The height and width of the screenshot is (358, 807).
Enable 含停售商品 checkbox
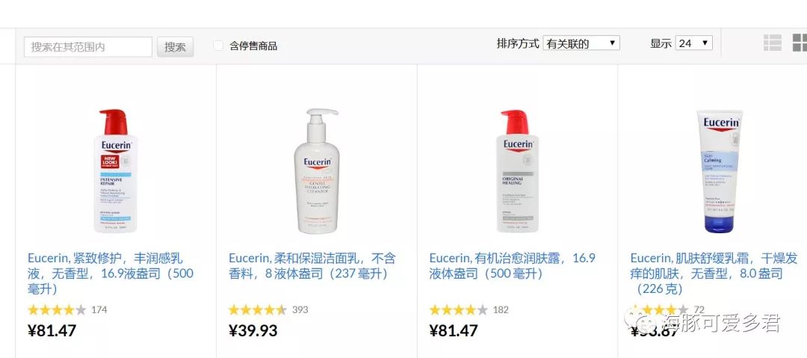coord(218,46)
